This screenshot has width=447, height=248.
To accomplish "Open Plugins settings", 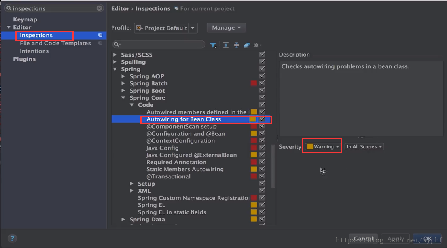I will point(24,59).
